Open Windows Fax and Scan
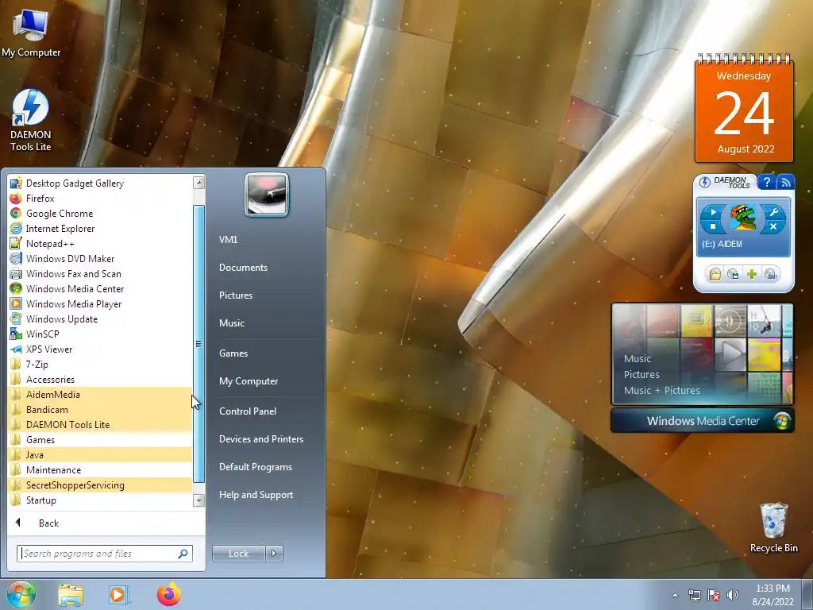Viewport: 813px width, 610px height. pyautogui.click(x=99, y=273)
